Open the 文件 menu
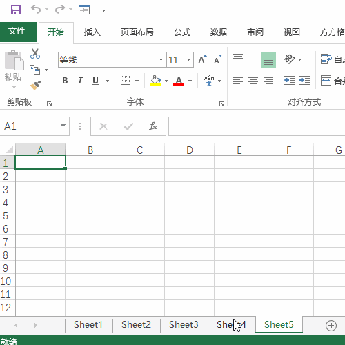 17,31
